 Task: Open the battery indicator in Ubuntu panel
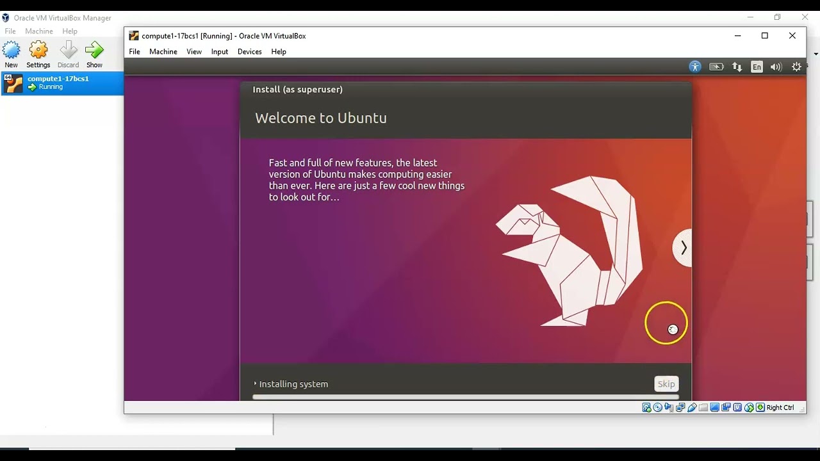click(716, 67)
